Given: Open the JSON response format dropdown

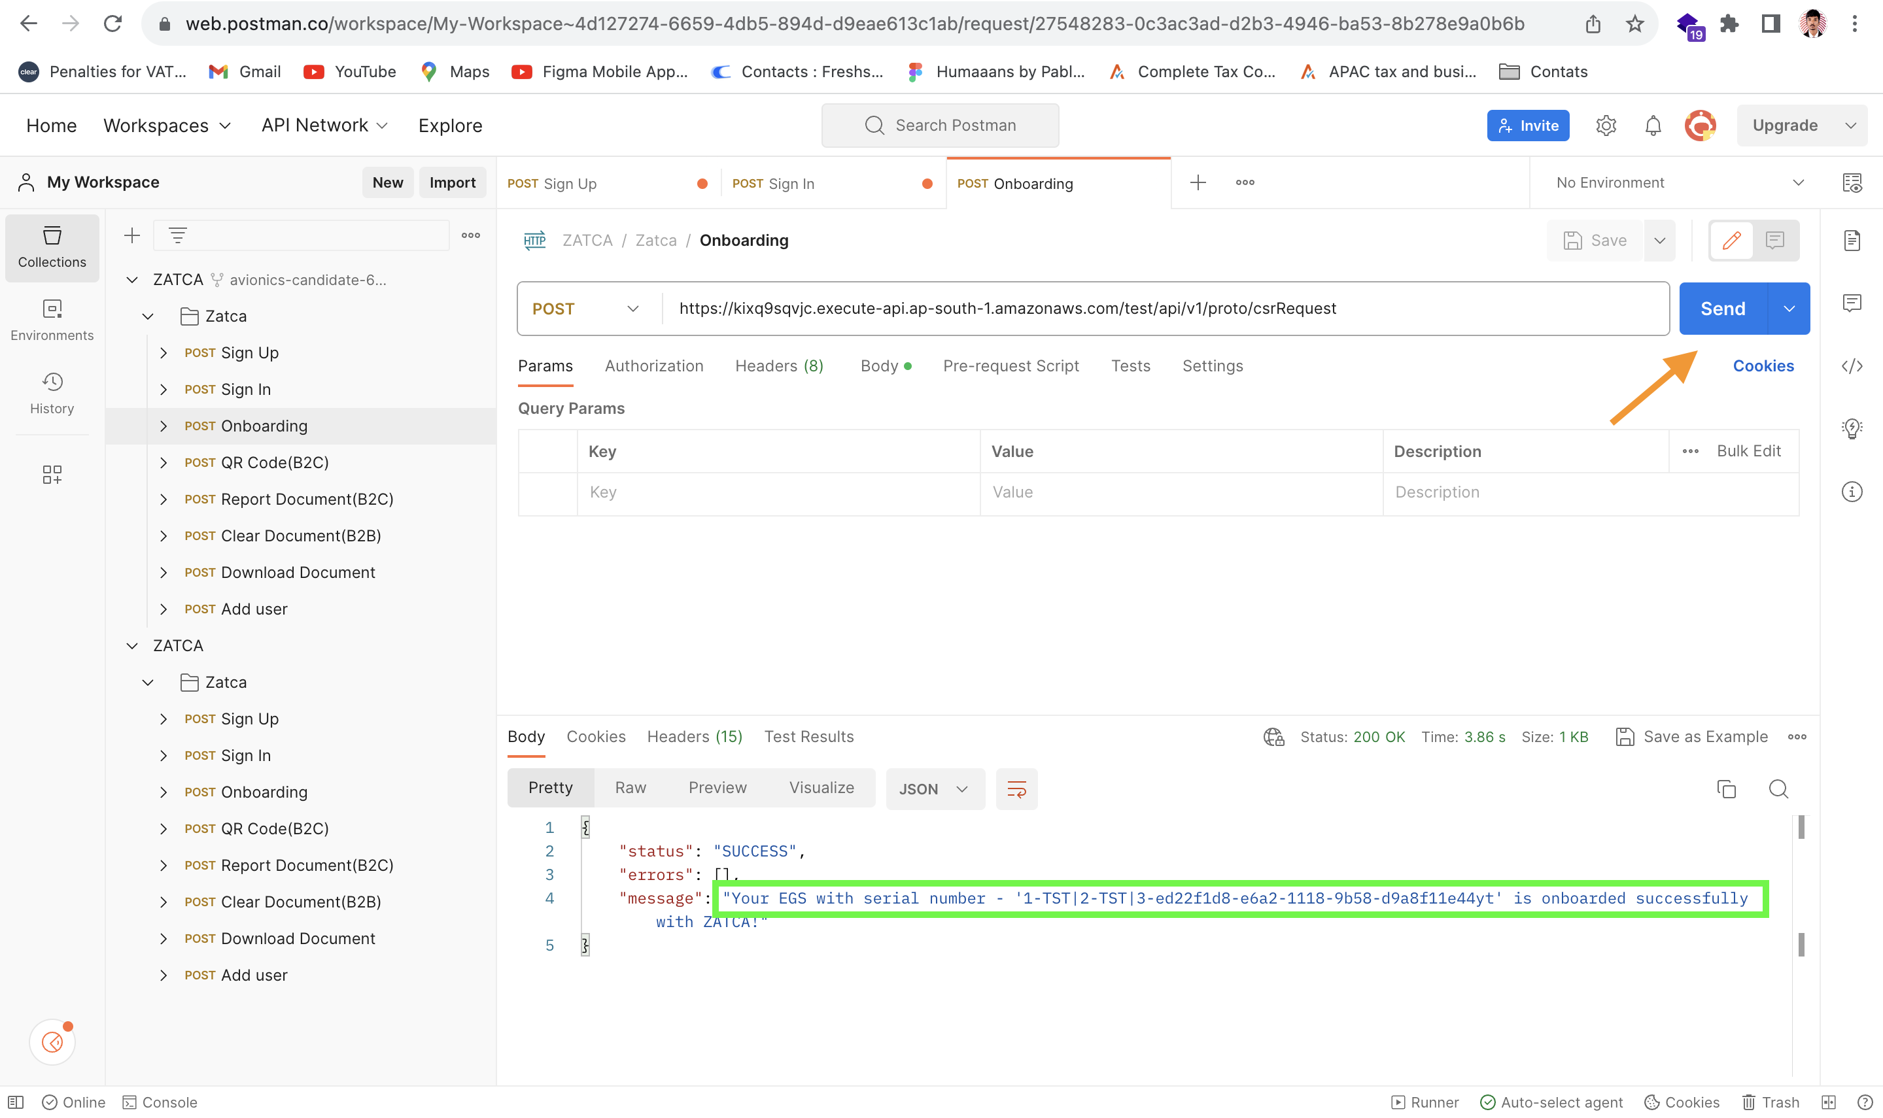Looking at the screenshot, I should (x=935, y=788).
